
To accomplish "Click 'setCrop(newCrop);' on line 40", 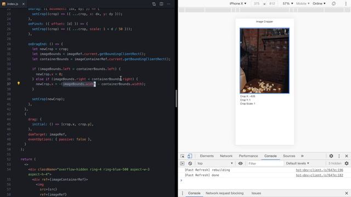I will click(48, 99).
